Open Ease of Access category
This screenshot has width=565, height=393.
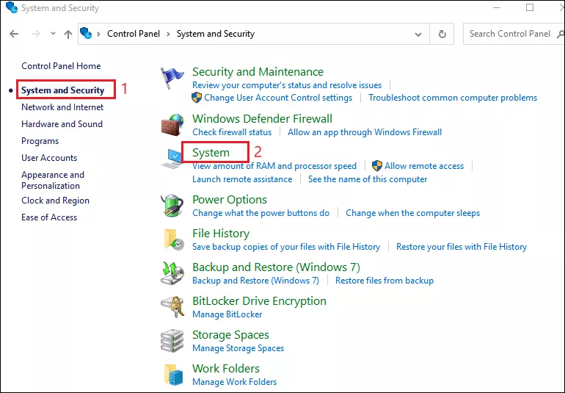[49, 217]
